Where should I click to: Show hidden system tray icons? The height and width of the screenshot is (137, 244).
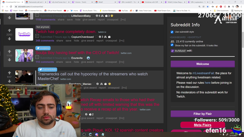220,135
